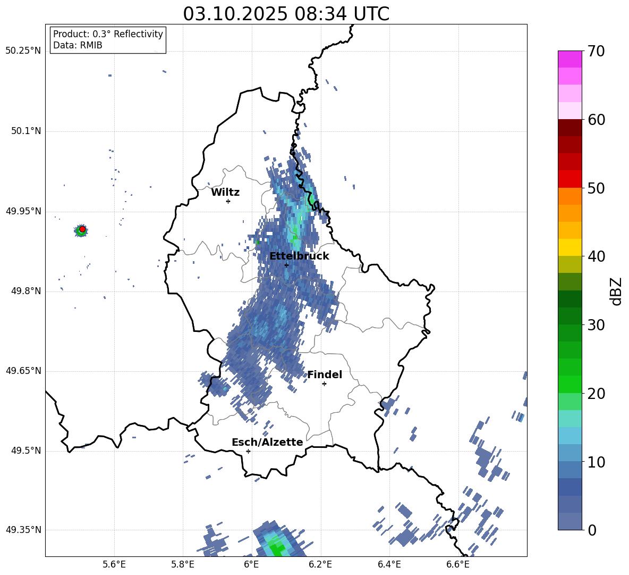Click the dBZ colorbar axis label
The width and height of the screenshot is (629, 575).
coord(616,291)
